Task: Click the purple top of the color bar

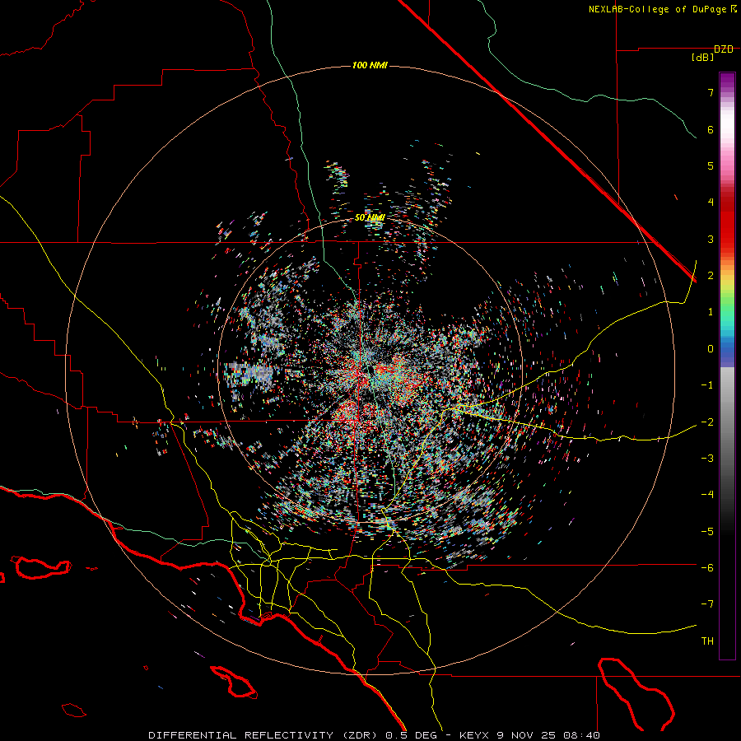Action: pos(727,81)
